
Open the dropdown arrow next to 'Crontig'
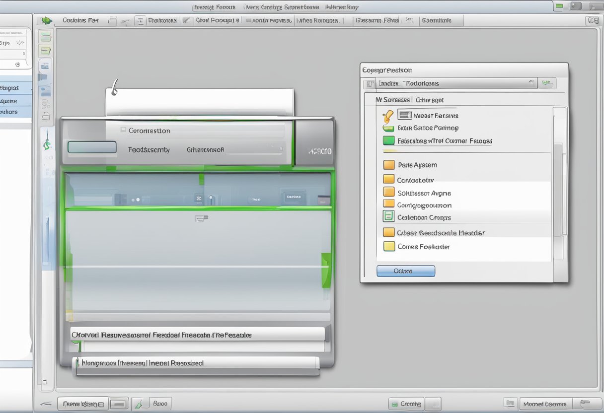click(x=434, y=404)
